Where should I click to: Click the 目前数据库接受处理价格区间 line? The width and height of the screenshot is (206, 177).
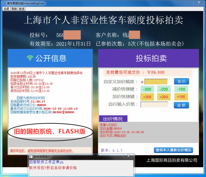42,112
